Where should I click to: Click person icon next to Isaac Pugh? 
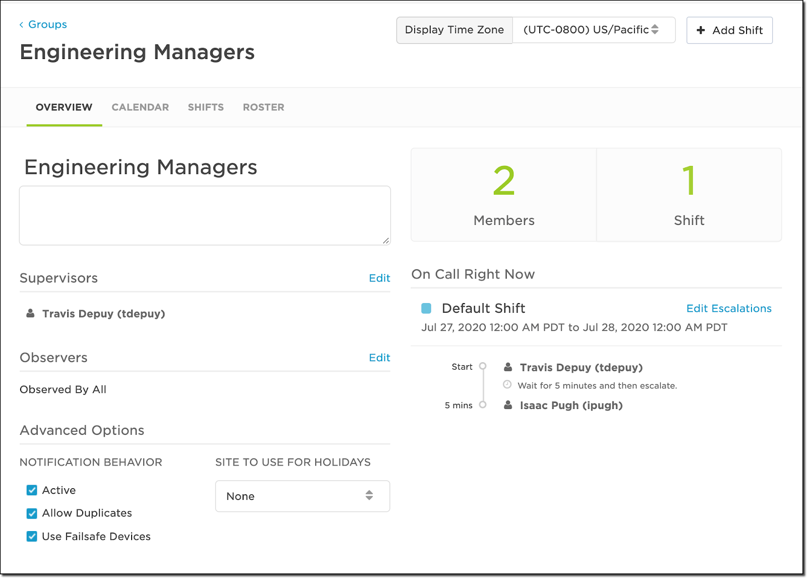(x=508, y=406)
